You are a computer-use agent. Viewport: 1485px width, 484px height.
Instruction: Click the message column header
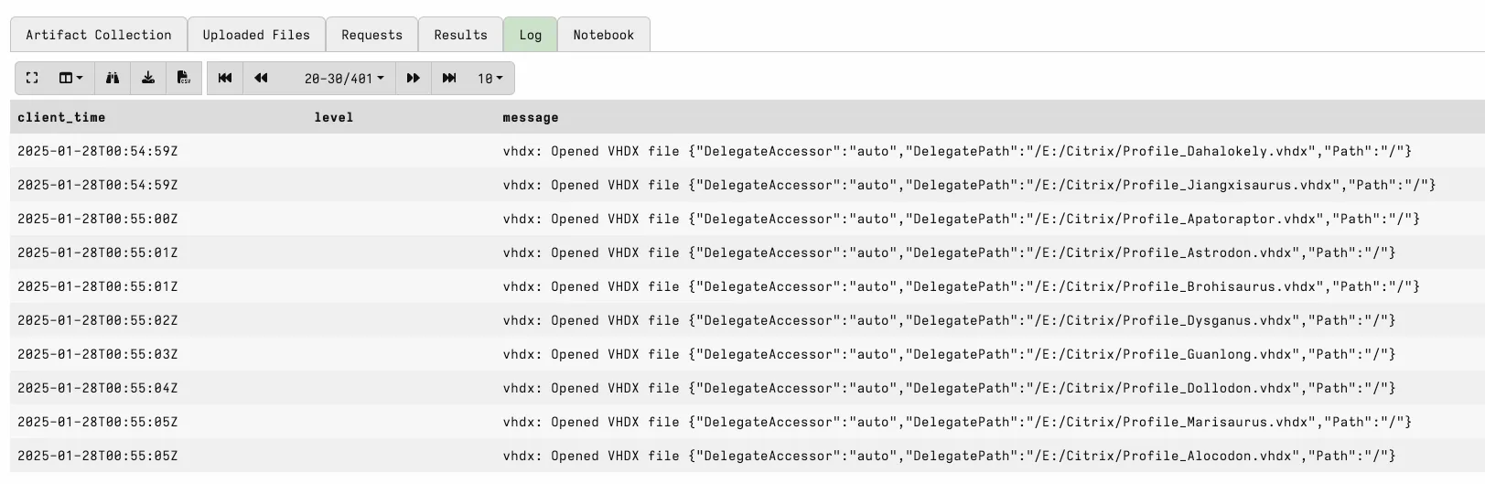(x=531, y=117)
